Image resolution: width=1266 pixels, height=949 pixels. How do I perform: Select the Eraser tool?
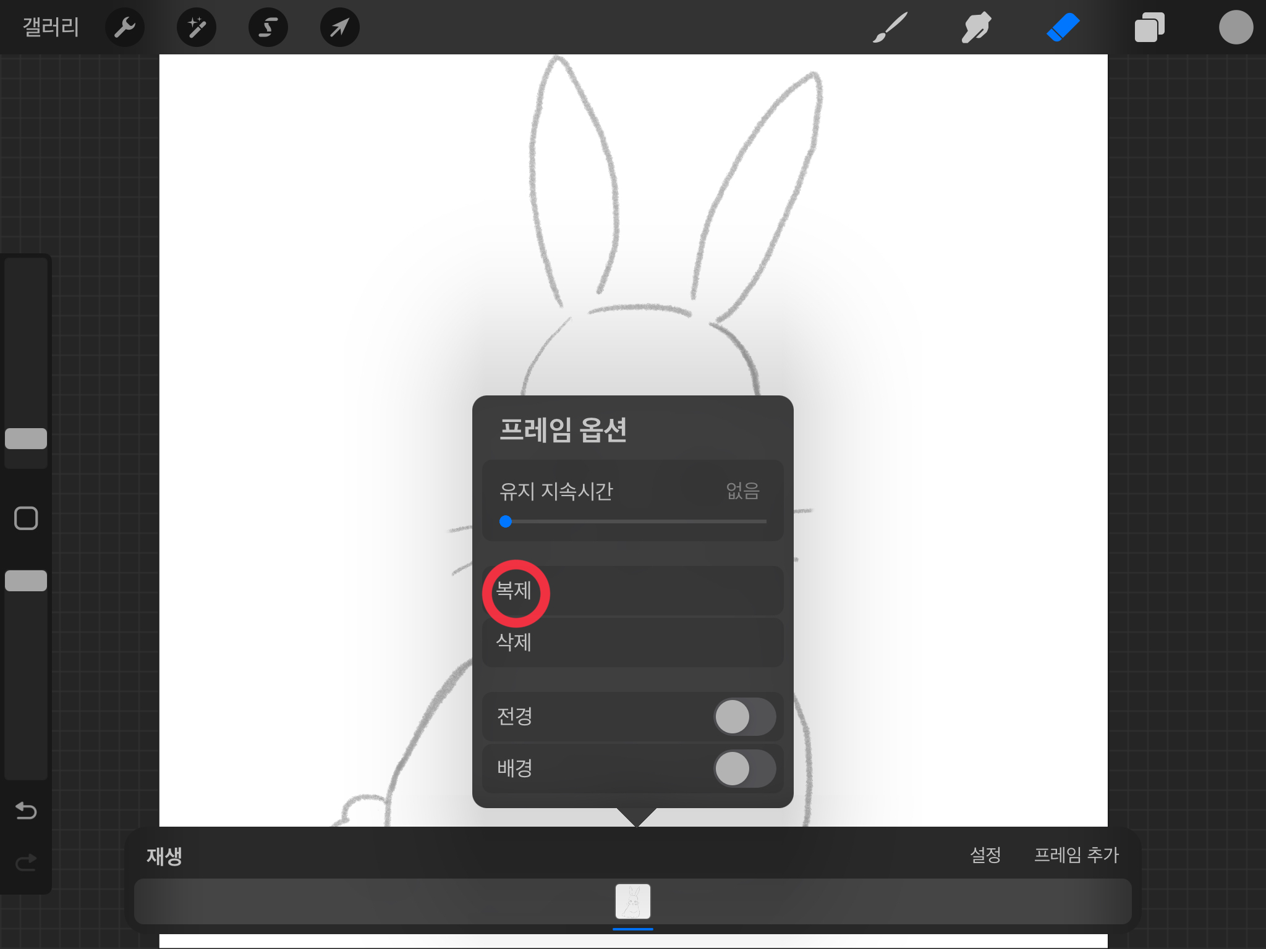[1063, 27]
